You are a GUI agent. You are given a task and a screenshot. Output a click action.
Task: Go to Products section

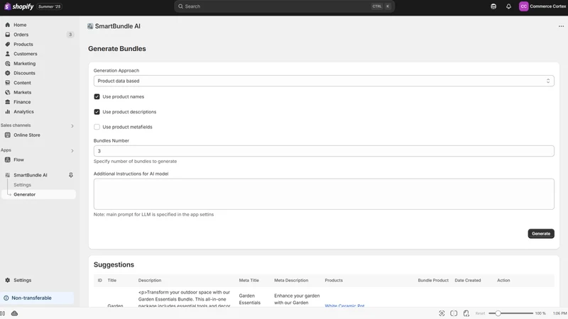tap(23, 44)
